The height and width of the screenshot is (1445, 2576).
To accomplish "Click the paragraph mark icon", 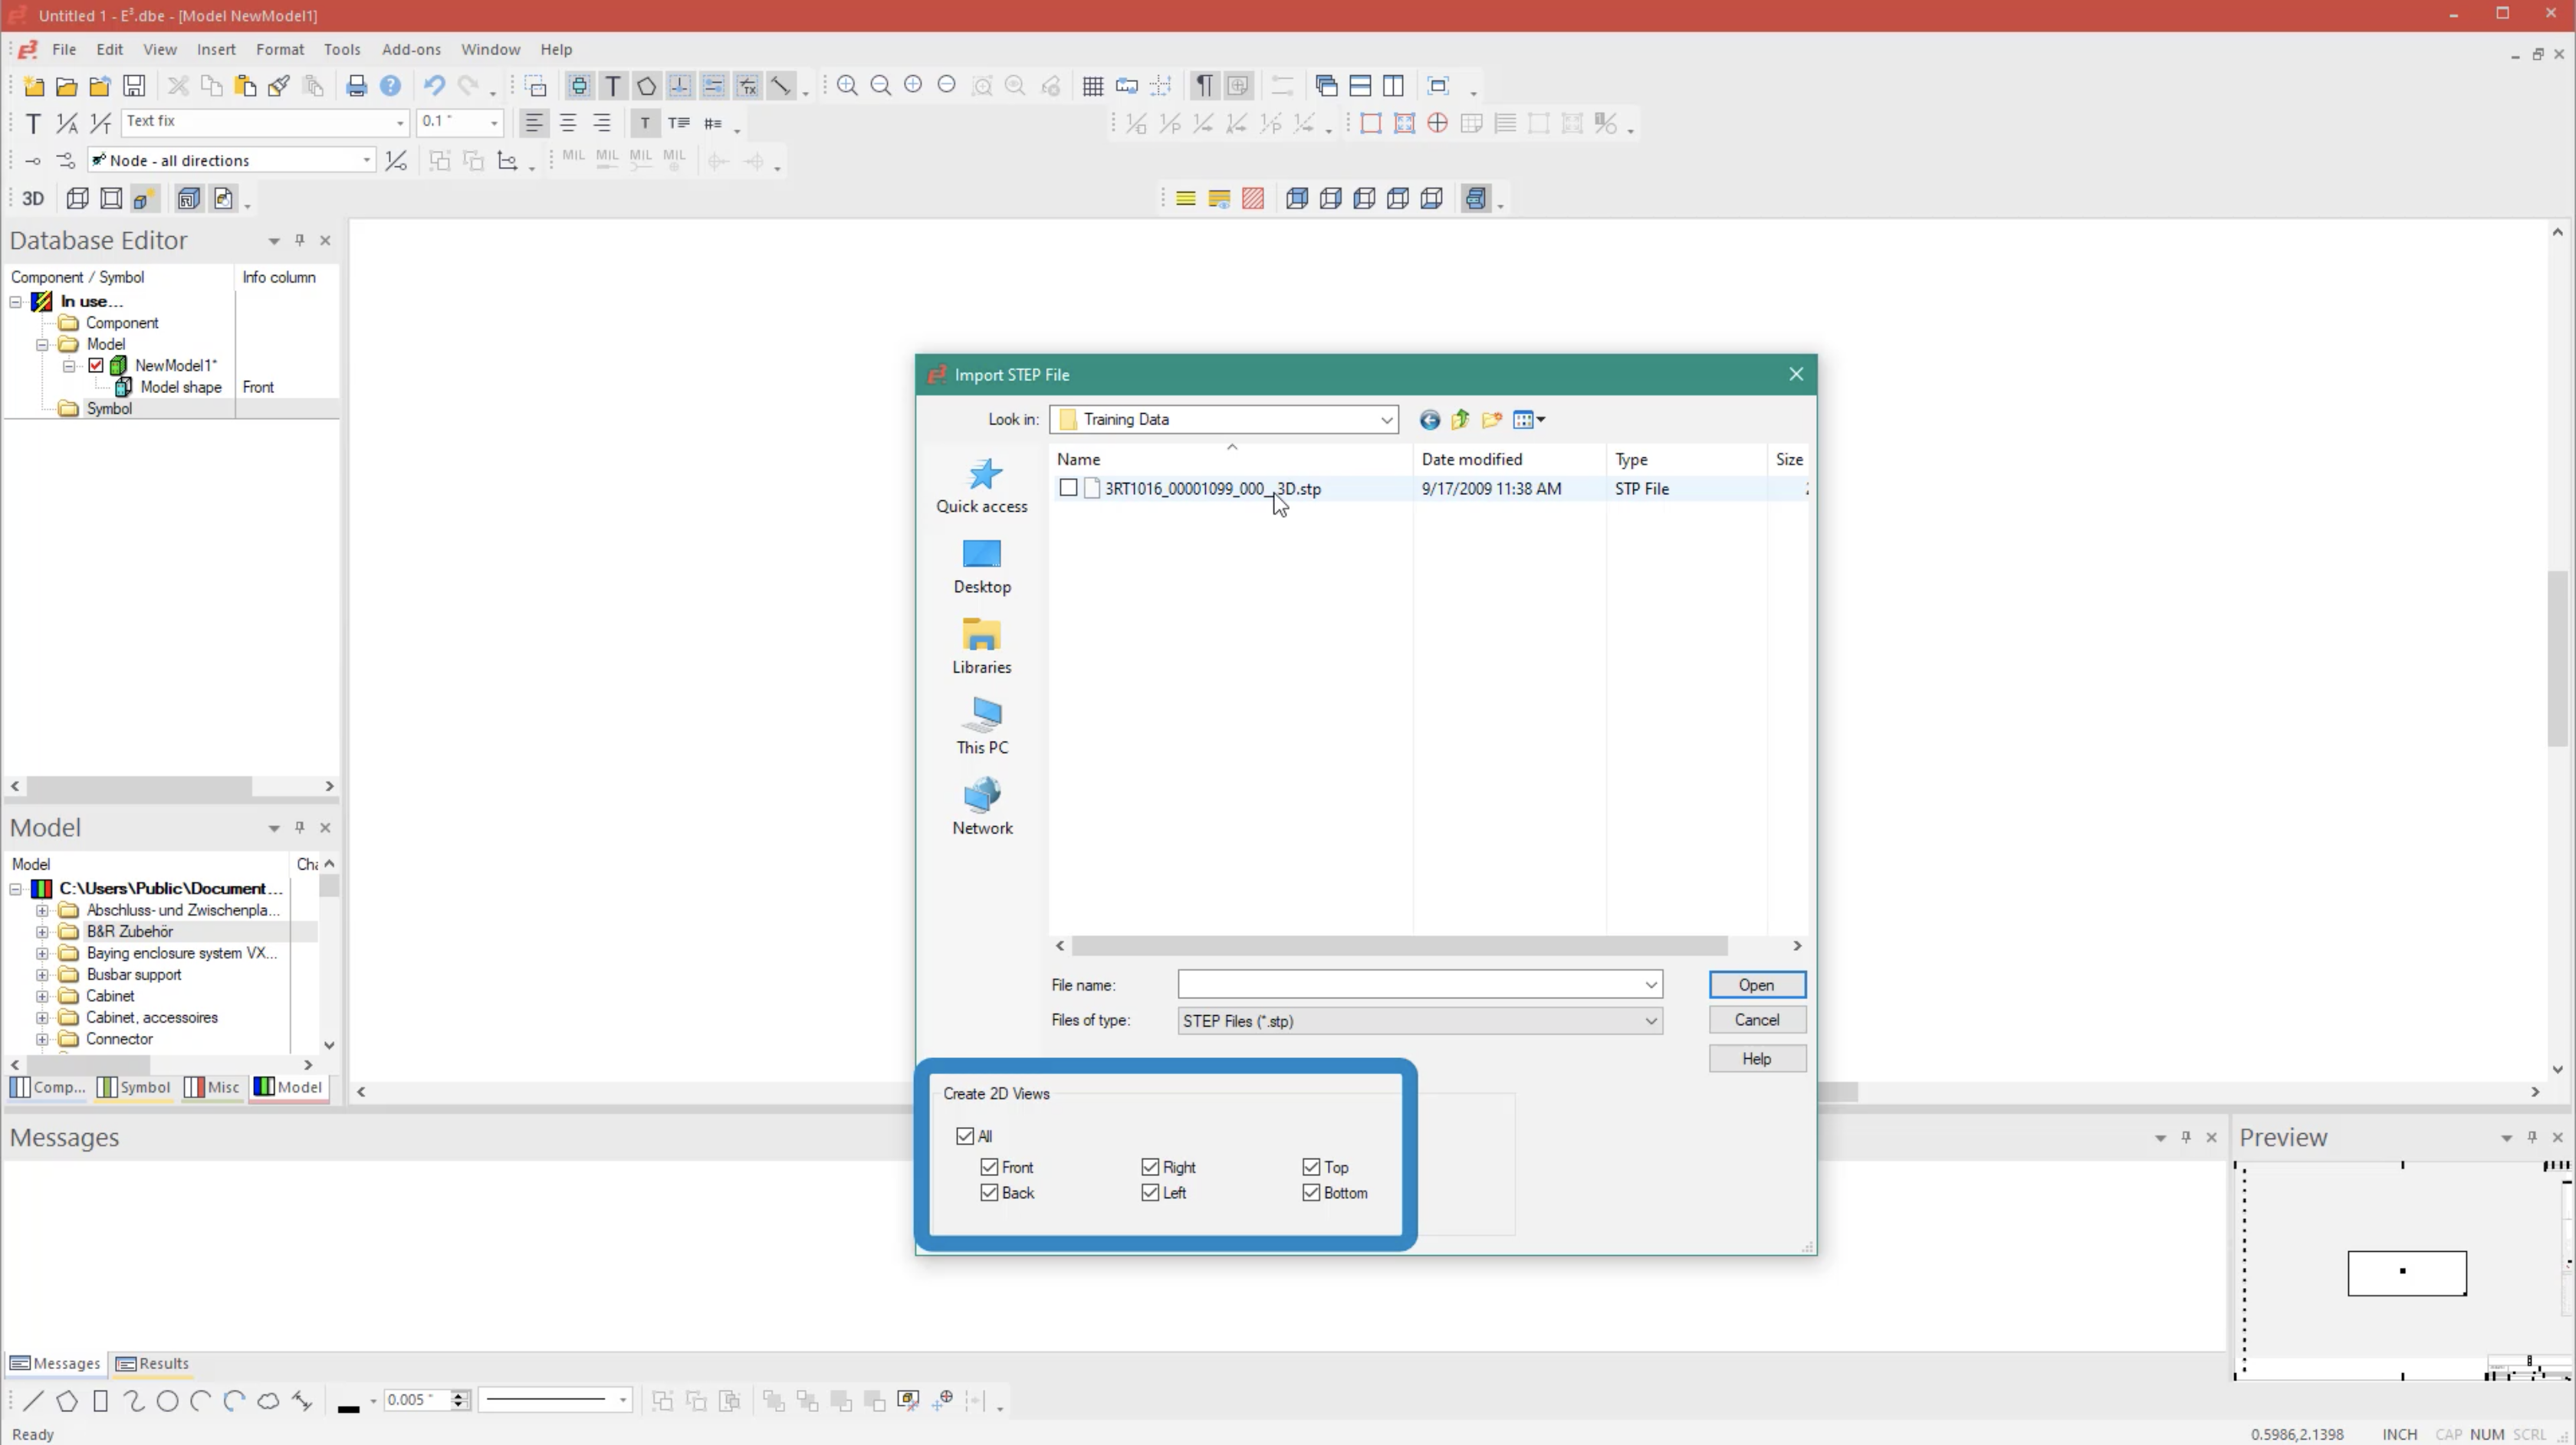I will (x=1204, y=86).
